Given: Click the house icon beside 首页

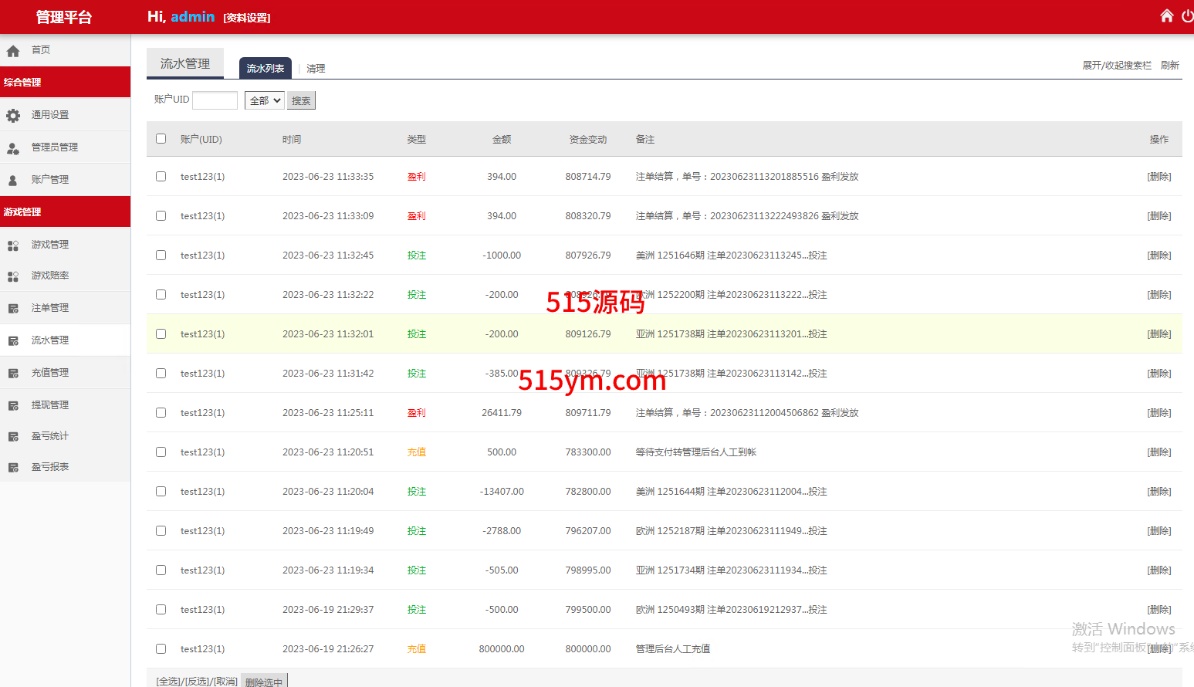Looking at the screenshot, I should [13, 51].
